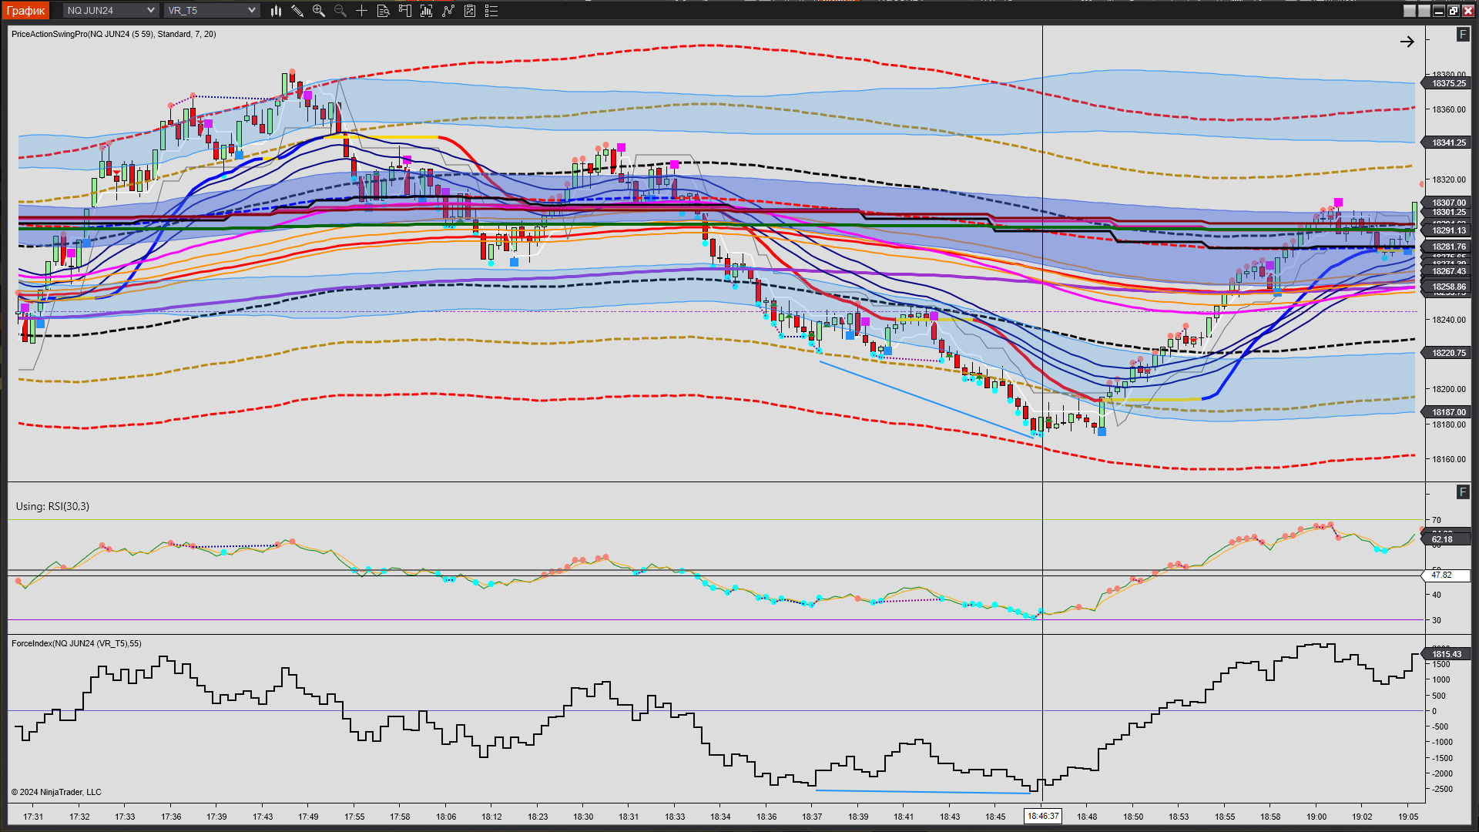
Task: Open the indicators line-graph icon
Action: click(x=448, y=11)
